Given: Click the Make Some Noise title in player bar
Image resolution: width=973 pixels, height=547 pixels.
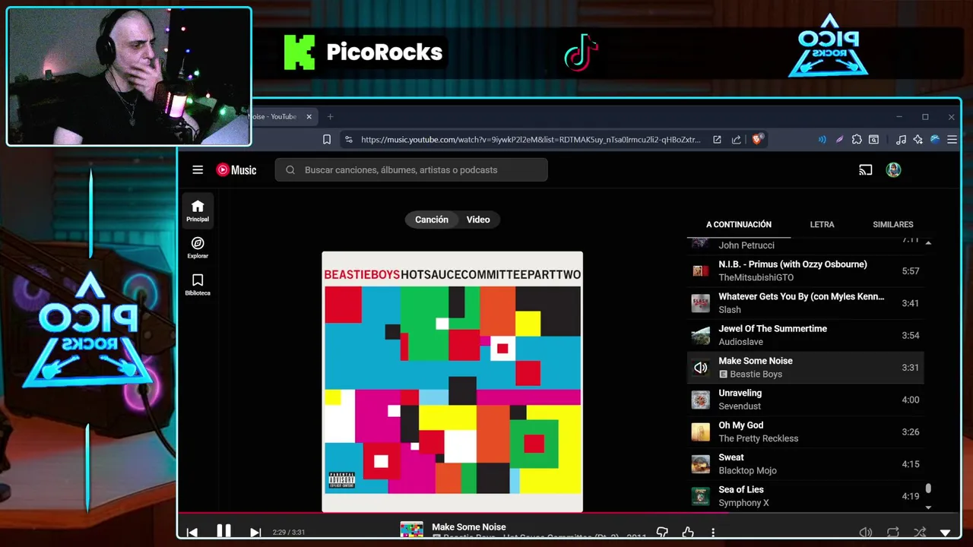Looking at the screenshot, I should pos(468,526).
